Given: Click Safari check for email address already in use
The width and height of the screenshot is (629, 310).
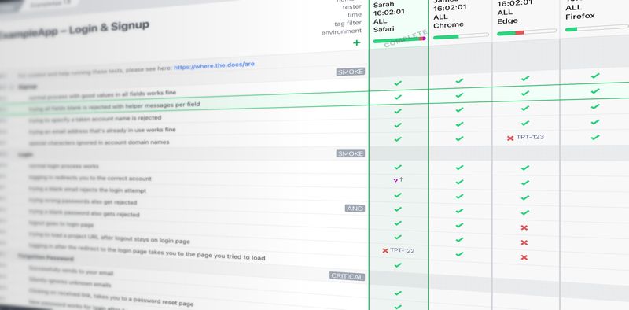Looking at the screenshot, I should 398,125.
